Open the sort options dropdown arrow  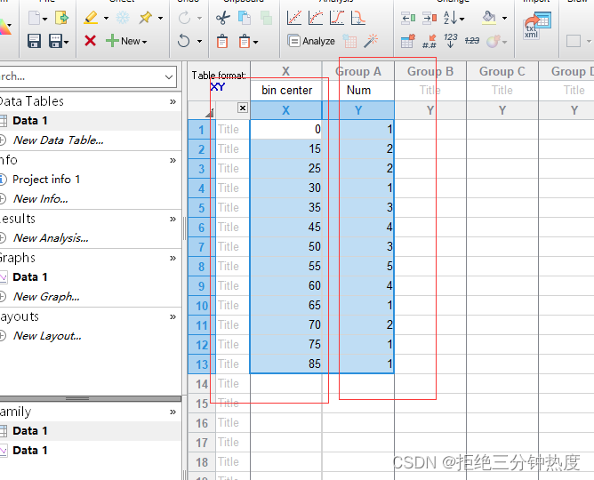(462, 19)
